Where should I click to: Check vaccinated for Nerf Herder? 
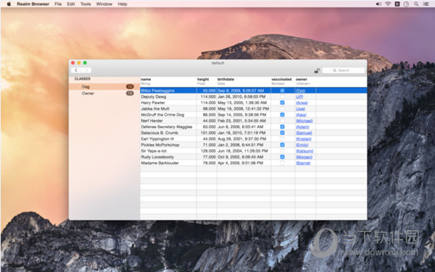282,121
